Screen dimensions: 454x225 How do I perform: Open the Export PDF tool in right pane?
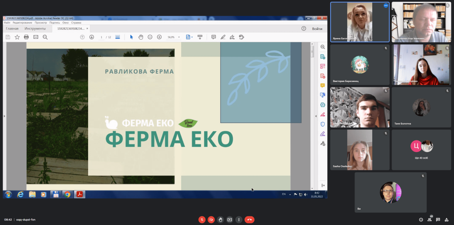323,57
